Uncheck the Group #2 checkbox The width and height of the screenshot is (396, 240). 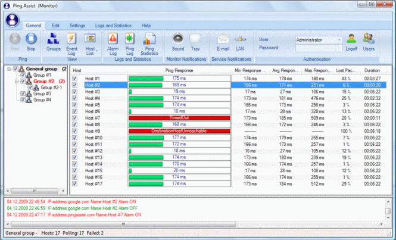tap(23, 81)
